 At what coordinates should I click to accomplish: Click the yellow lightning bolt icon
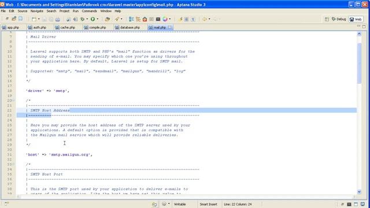[180, 19]
